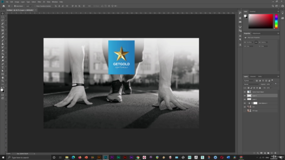
Task: Show the 977 copy layer
Action: 244,111
